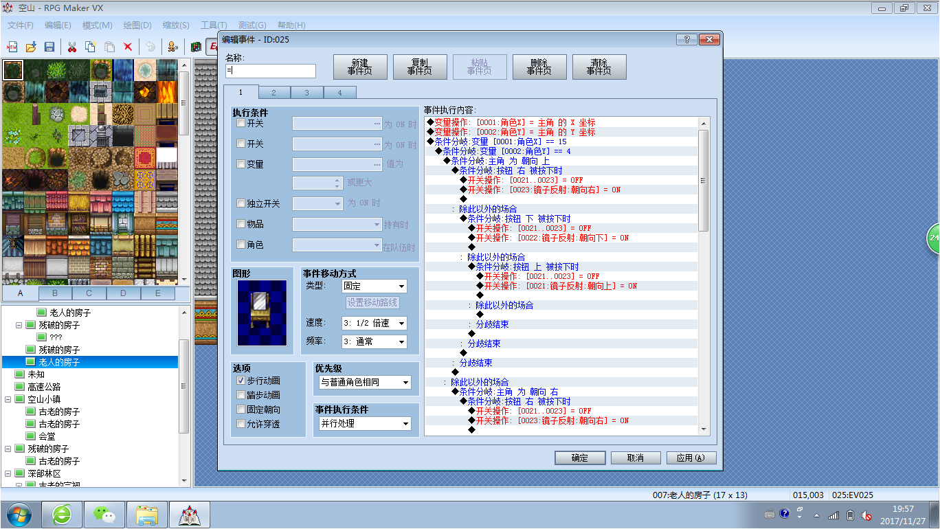Image resolution: width=940 pixels, height=529 pixels.
Task: Click the Copy toolbar icon
Action: coord(90,47)
